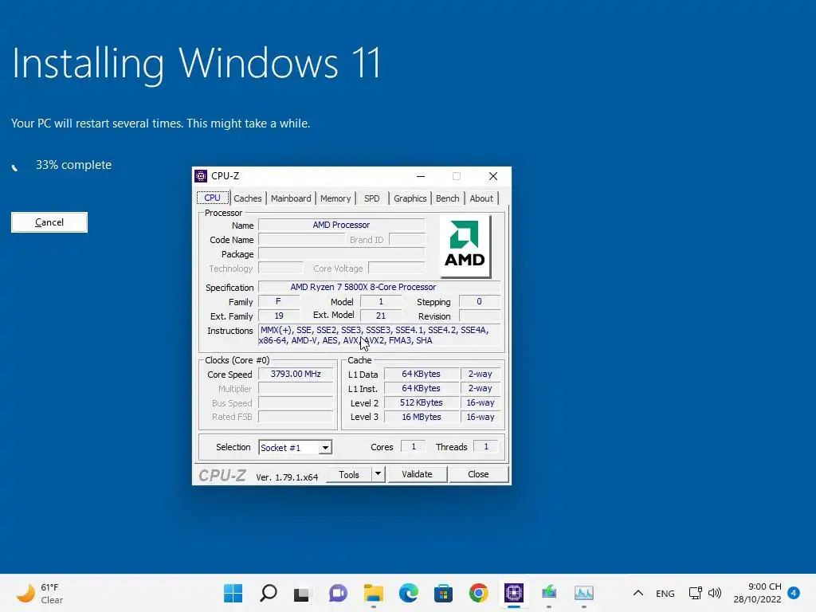Open File Explorer from the taskbar
The image size is (816, 612).
(373, 593)
